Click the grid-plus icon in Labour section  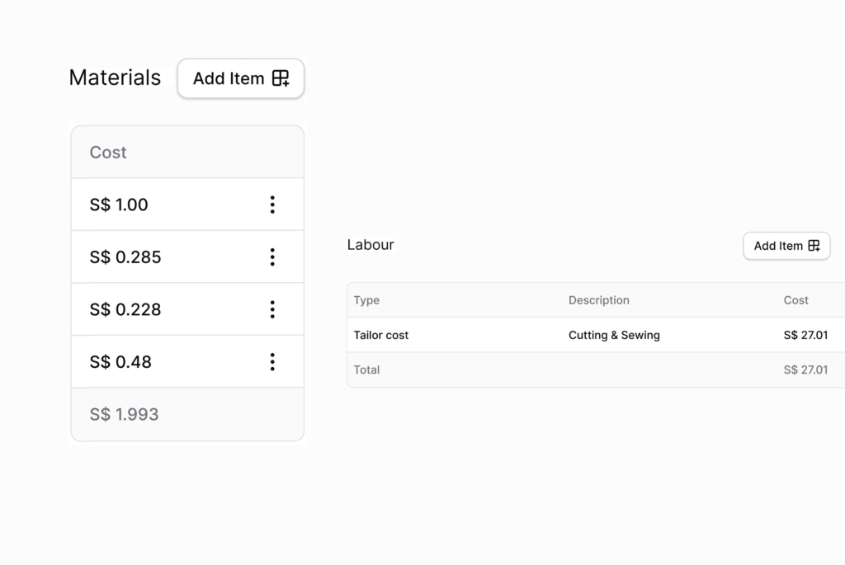pos(814,246)
